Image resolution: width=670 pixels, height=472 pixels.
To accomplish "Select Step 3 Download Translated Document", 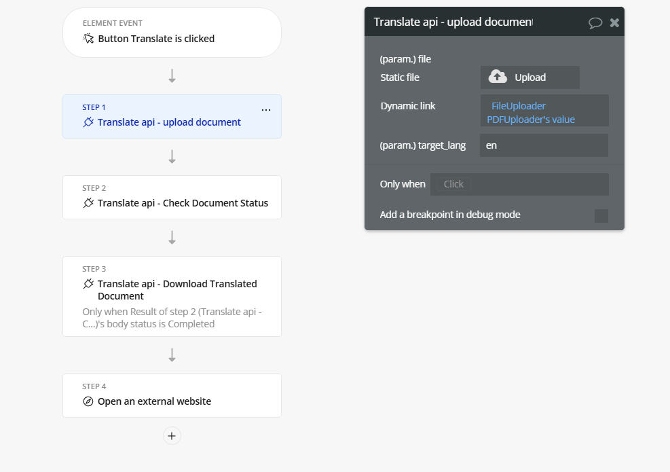I will point(172,296).
